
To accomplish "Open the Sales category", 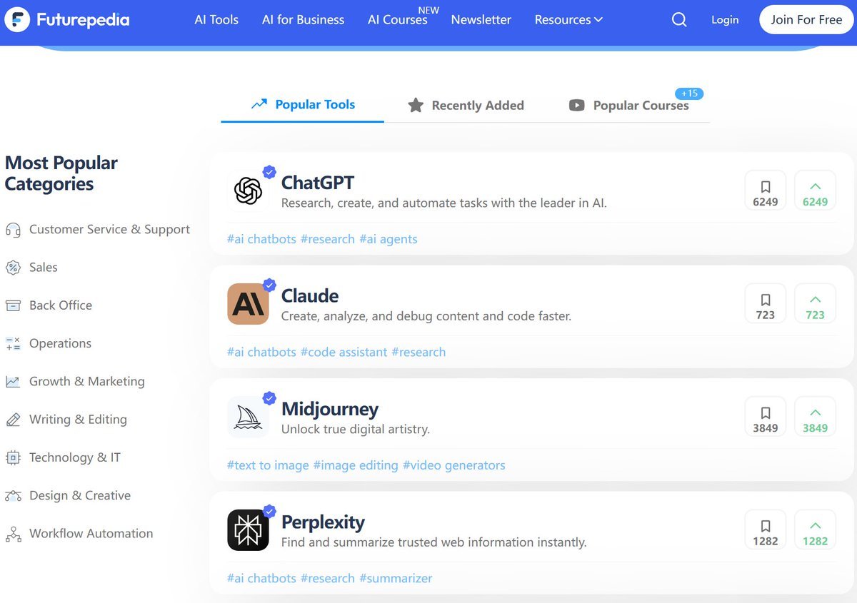I will pos(44,268).
